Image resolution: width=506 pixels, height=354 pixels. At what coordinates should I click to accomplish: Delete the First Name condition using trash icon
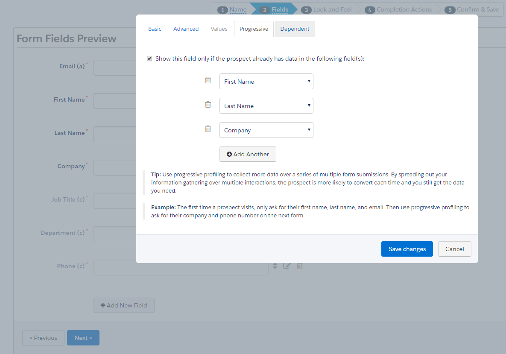tap(208, 80)
